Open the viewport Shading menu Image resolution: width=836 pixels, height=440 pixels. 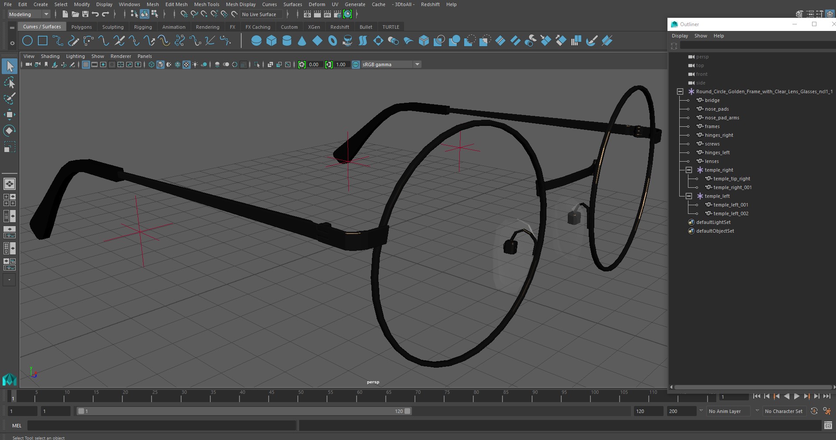click(50, 56)
